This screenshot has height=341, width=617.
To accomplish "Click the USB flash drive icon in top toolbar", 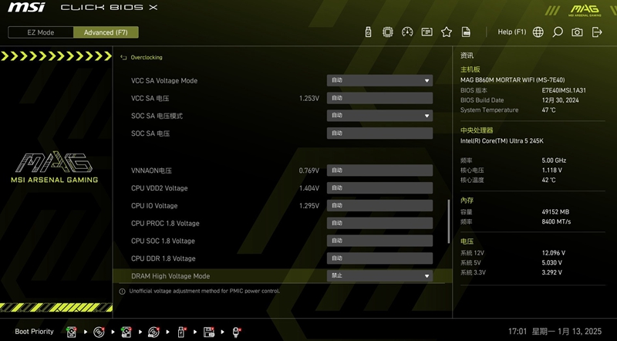I will [x=368, y=32].
